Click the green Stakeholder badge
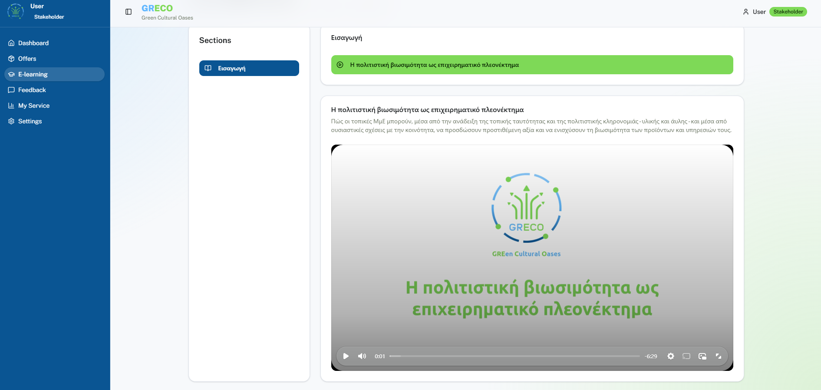Image resolution: width=821 pixels, height=390 pixels. click(788, 12)
